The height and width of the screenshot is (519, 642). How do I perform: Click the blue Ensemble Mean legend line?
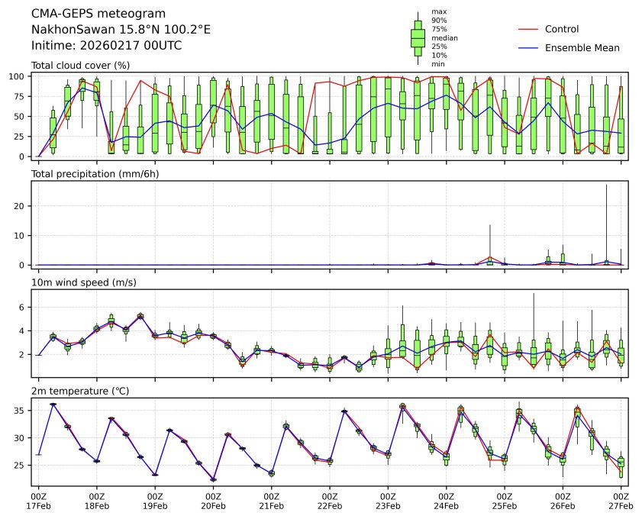coord(528,47)
